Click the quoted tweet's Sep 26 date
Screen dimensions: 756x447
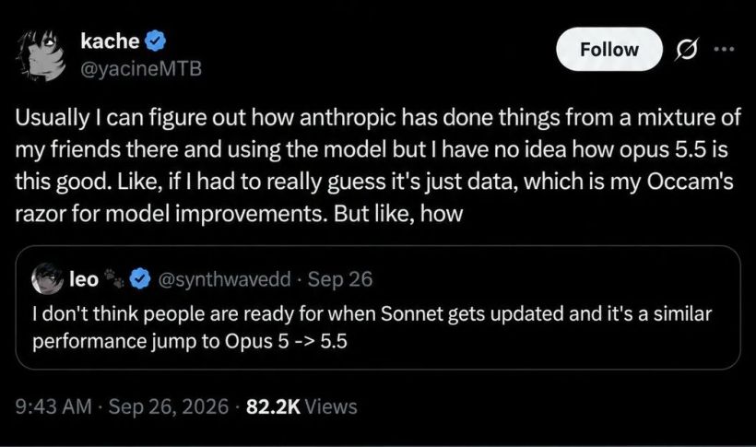click(340, 279)
